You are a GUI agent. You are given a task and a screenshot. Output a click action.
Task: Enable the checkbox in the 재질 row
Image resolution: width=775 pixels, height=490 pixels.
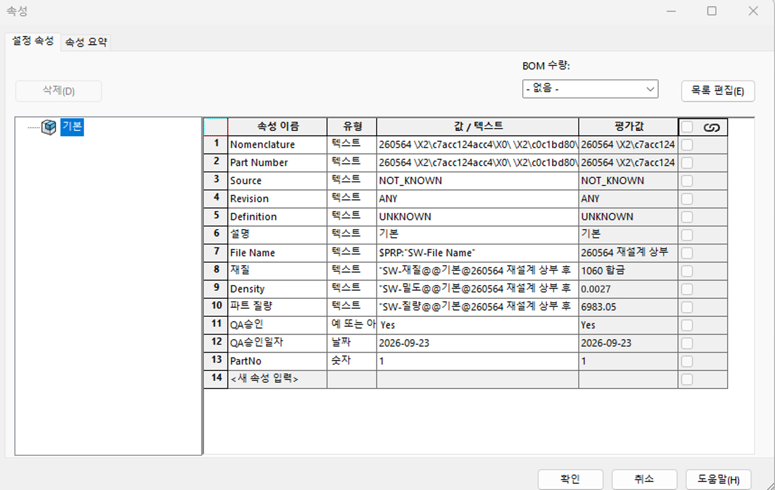click(687, 271)
